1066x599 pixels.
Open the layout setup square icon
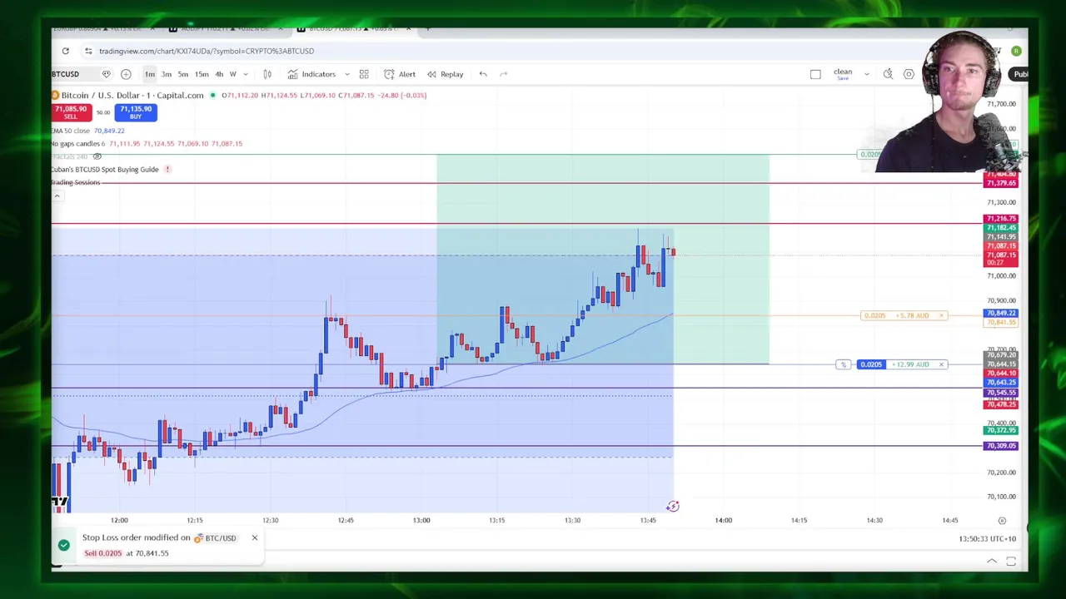coord(815,74)
